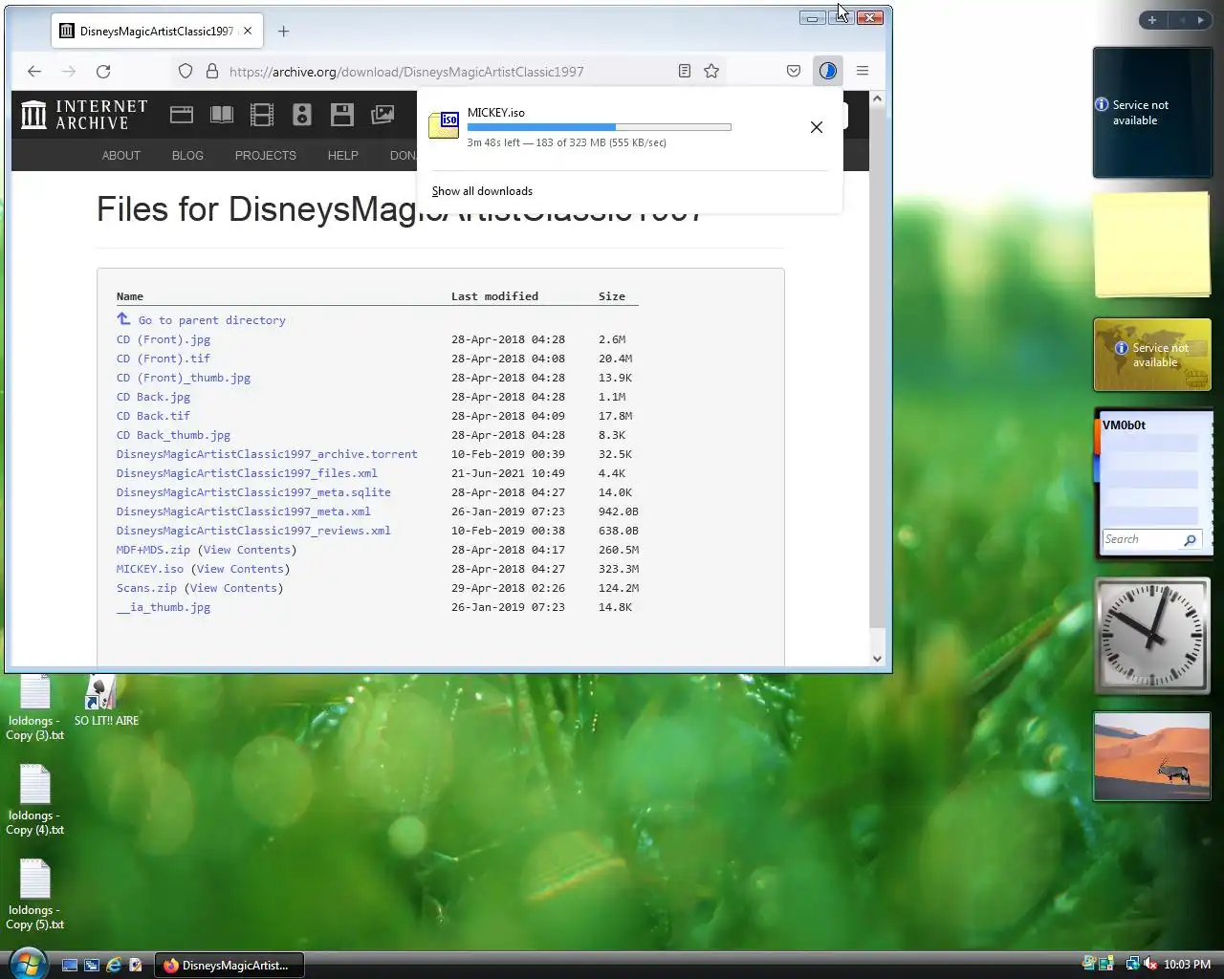This screenshot has width=1224, height=979.
Task: Click Show Desktop in Quick Launch
Action: point(70,966)
